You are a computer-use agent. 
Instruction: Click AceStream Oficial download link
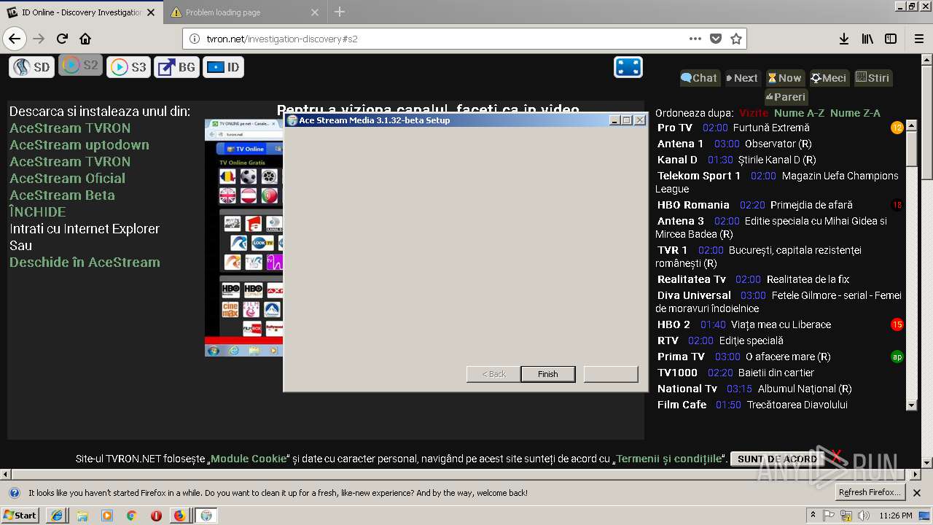[x=67, y=179]
